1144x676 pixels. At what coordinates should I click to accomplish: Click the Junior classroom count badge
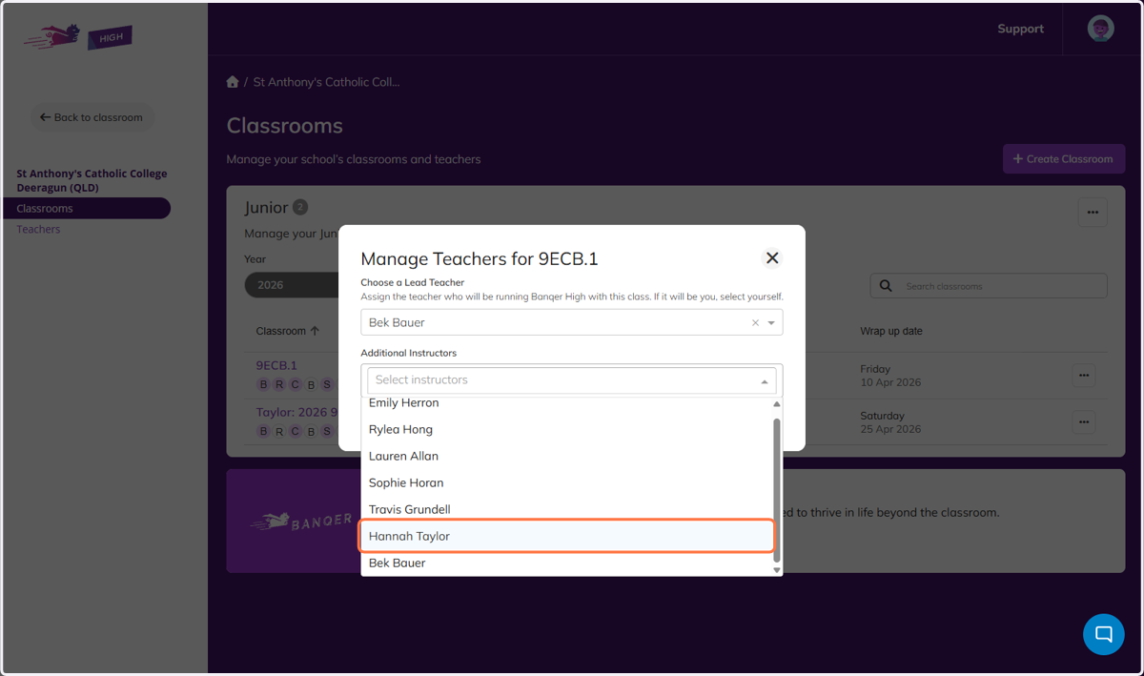pos(300,207)
